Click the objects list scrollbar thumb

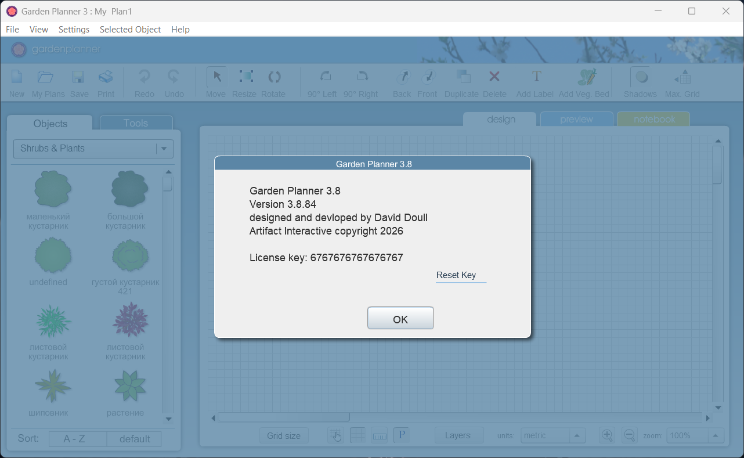tap(168, 184)
